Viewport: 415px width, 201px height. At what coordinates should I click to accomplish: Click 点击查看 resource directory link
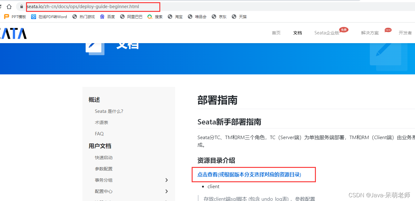[x=249, y=175]
